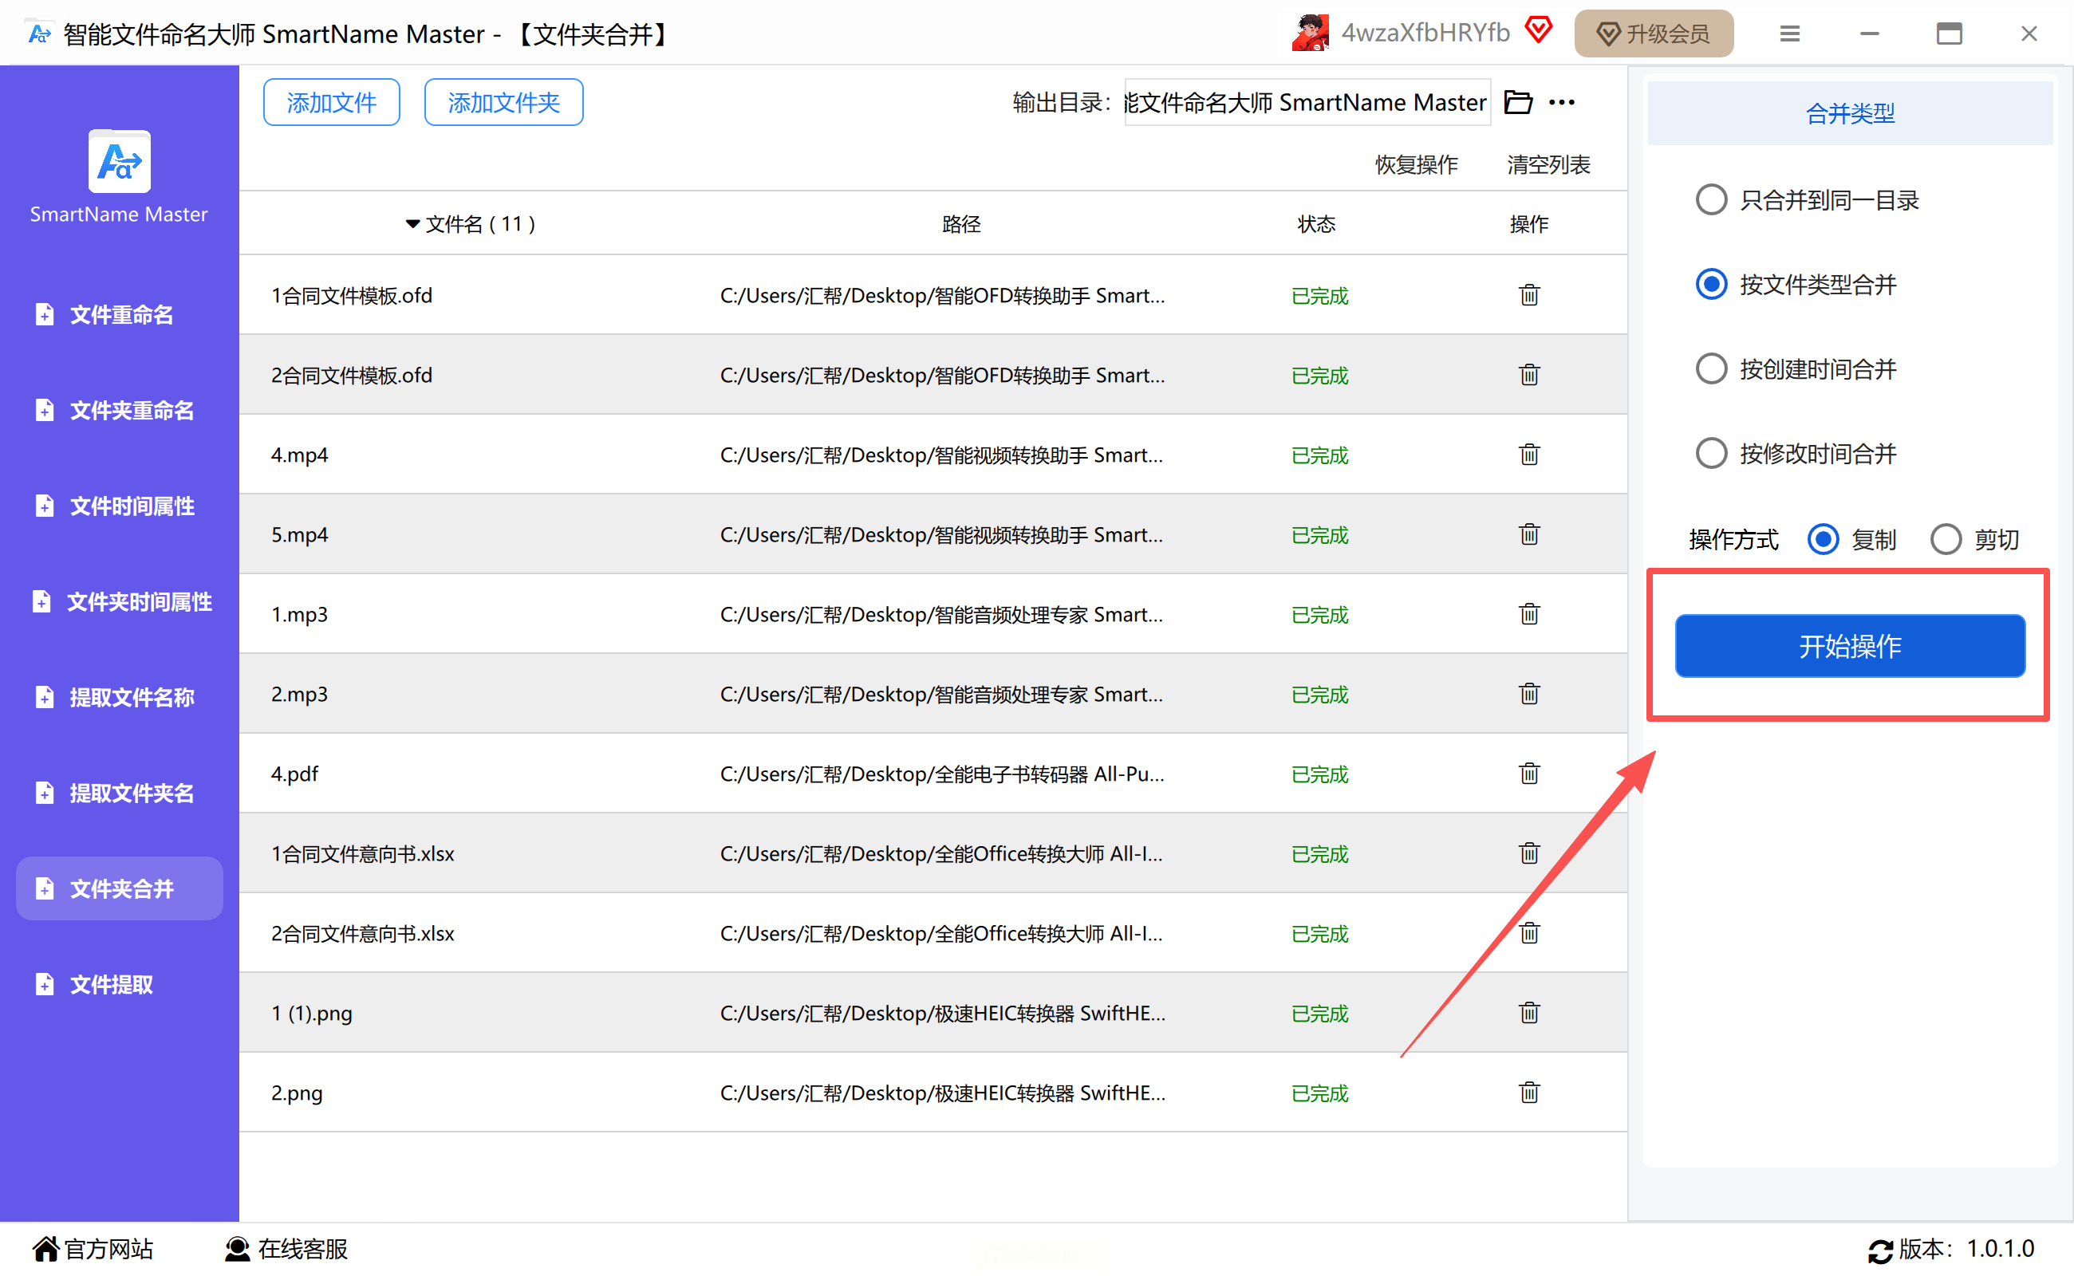This screenshot has height=1276, width=2074.
Task: Delete the 1合同文件模板.ofd row with trash icon
Action: coord(1528,295)
